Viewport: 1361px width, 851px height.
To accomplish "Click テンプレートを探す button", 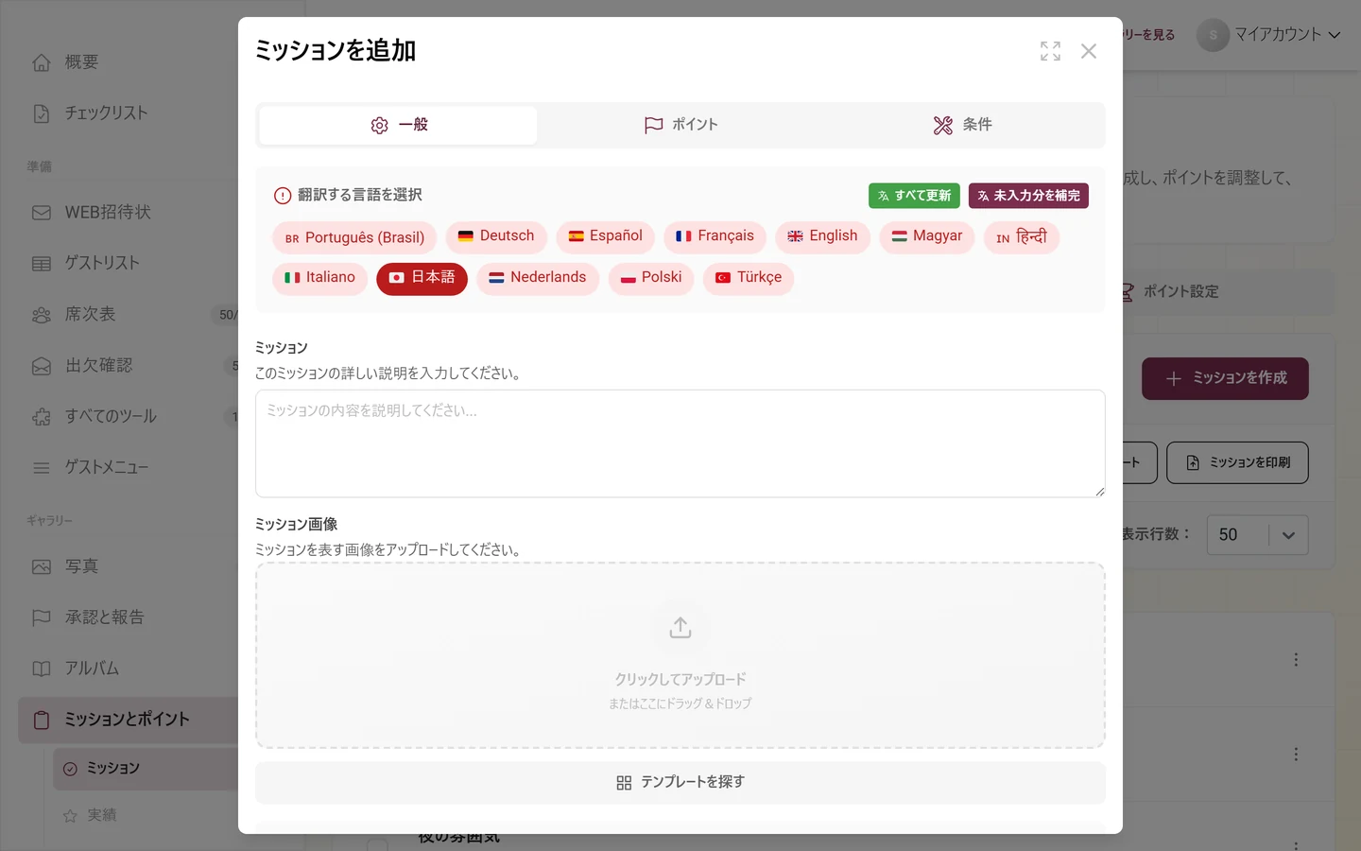I will coord(680,783).
